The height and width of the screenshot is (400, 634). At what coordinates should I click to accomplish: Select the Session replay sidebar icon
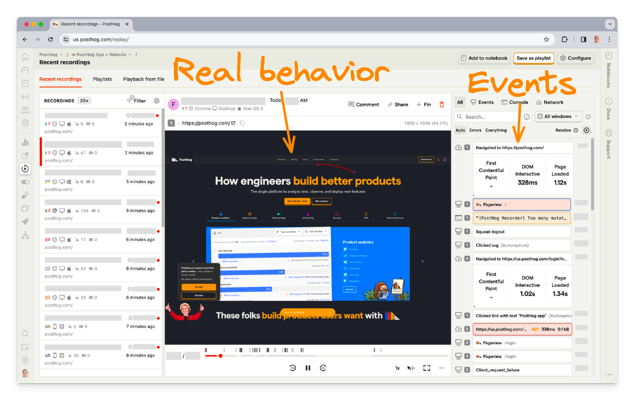(25, 169)
